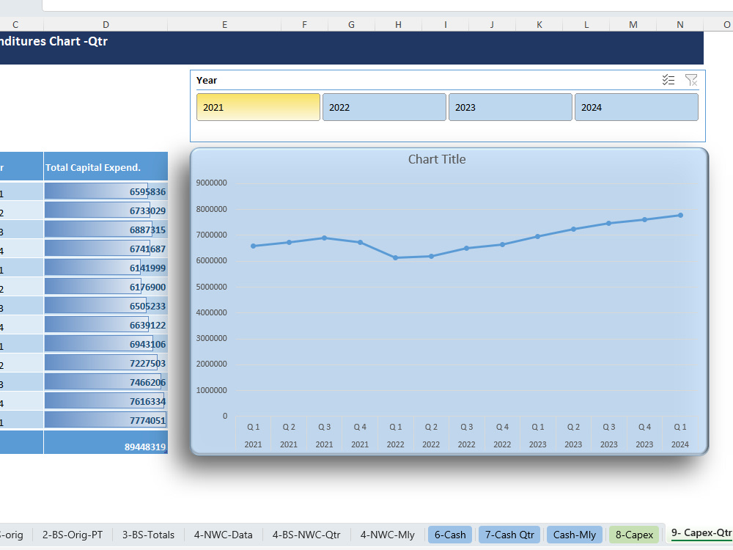Switch to the 6-Cash sheet tab
Screen dimensions: 733x550
pyautogui.click(x=449, y=535)
